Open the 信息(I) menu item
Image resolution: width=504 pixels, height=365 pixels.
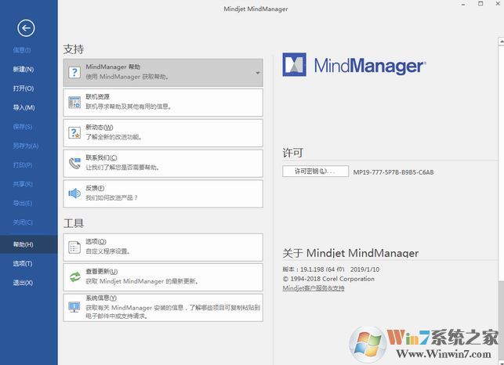22,50
